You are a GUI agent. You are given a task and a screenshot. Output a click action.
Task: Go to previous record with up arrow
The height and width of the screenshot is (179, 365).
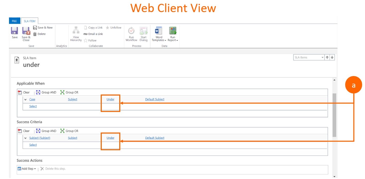(x=327, y=58)
